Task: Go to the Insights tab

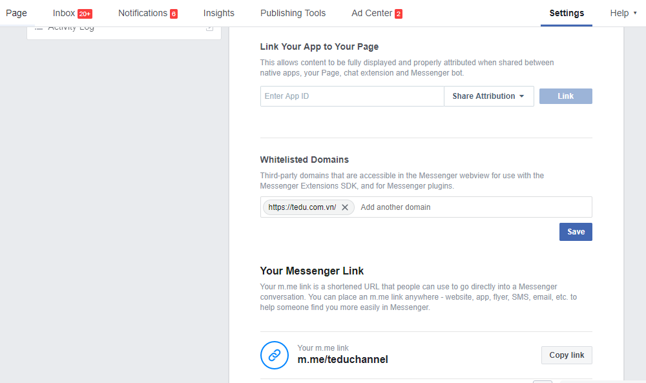Action: tap(218, 13)
